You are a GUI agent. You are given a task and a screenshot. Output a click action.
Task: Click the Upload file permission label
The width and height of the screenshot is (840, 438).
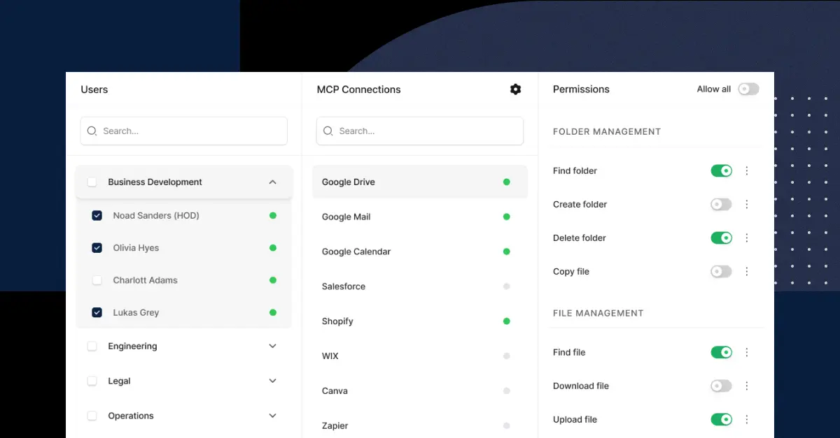575,419
